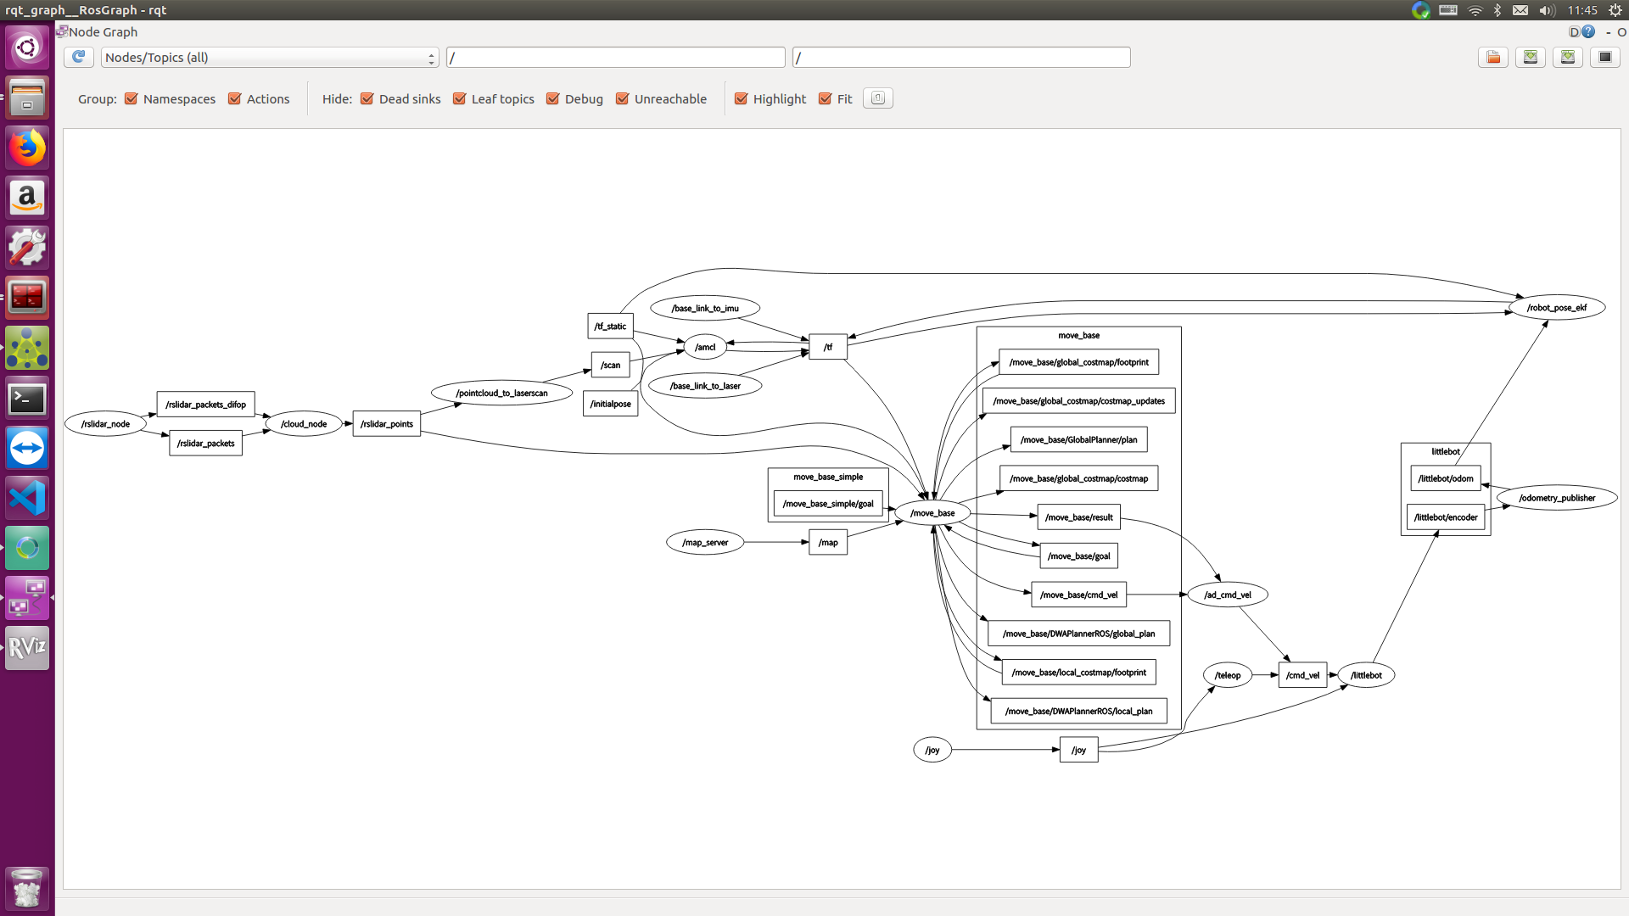This screenshot has height=916, width=1629.
Task: Open the Nodes/Topics (all) dropdown
Action: click(269, 57)
